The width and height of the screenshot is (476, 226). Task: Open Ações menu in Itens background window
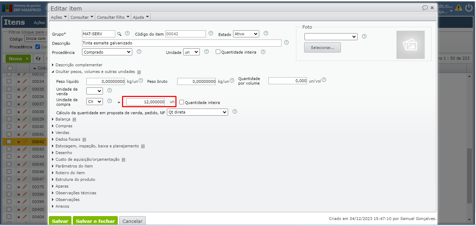coord(39,23)
